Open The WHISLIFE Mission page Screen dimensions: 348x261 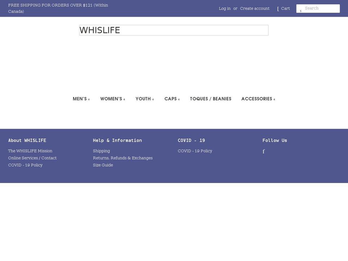(30, 151)
